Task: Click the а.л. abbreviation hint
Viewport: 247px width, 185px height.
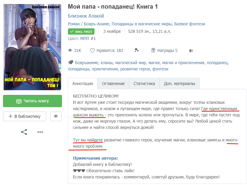Action: click(167, 31)
